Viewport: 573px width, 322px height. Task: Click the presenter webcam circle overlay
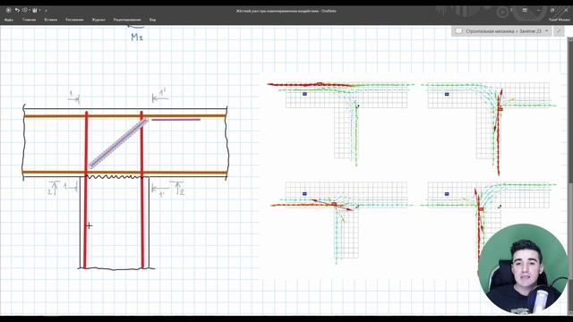tap(523, 269)
